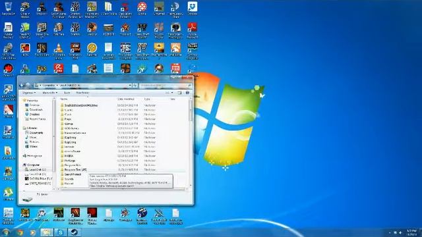Go back in the Explorer window
The height and width of the screenshot is (237, 422).
(x=22, y=86)
